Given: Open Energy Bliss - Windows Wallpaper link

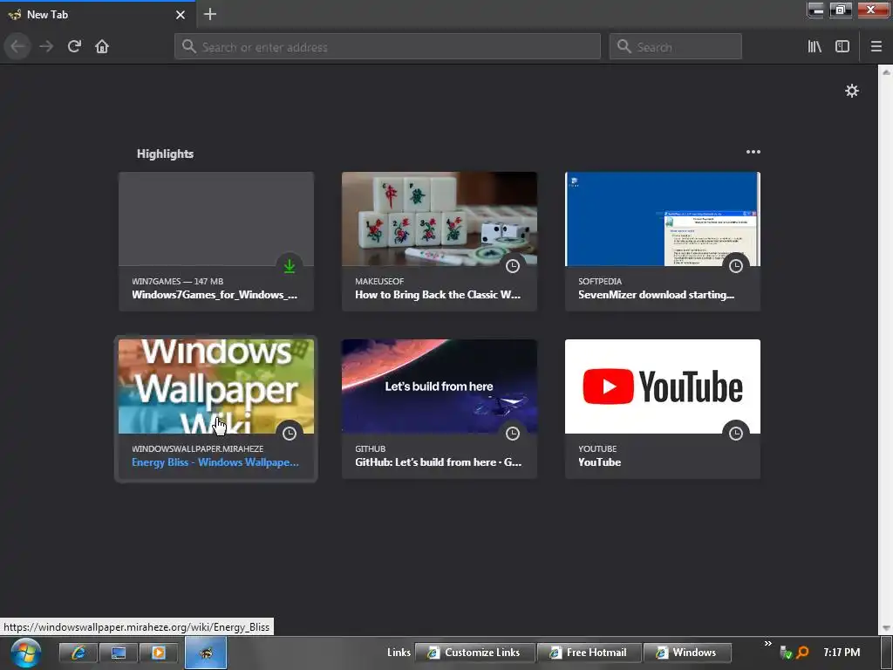Looking at the screenshot, I should (x=215, y=462).
